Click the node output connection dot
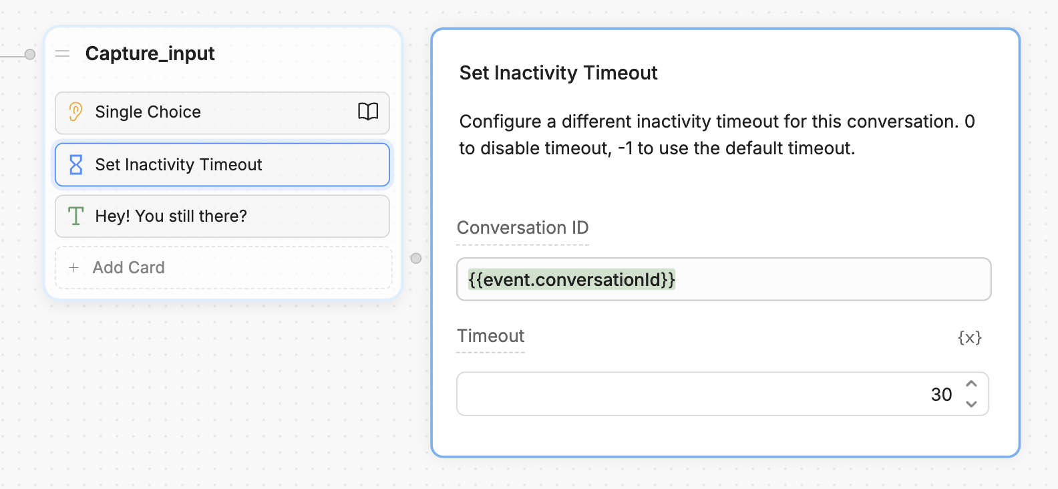The height and width of the screenshot is (489, 1058). point(416,258)
